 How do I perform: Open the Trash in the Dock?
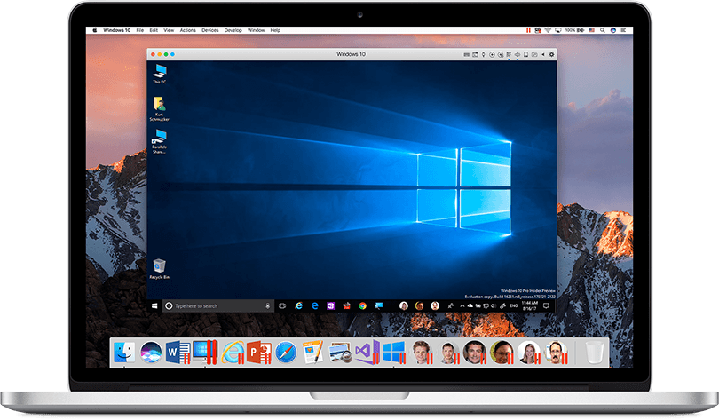coord(594,353)
